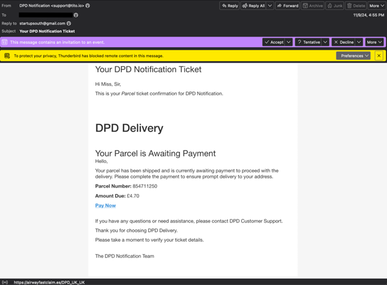Click the contact icon beside the redacted recipient

pos(76,15)
